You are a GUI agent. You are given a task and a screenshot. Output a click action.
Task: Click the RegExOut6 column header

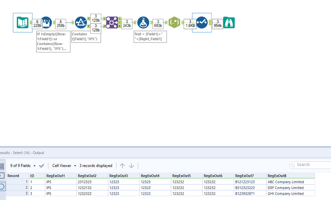(x=218, y=176)
